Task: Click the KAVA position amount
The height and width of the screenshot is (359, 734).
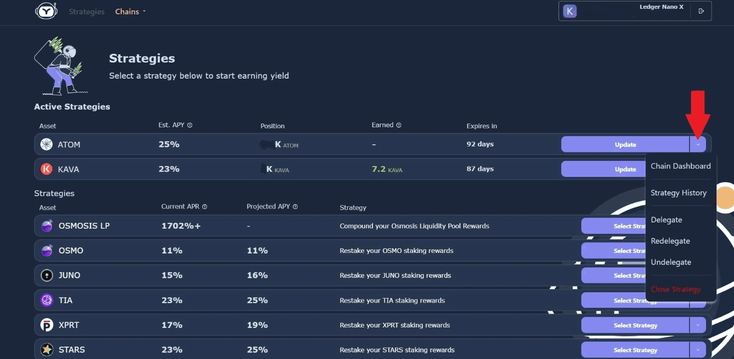Action: pos(274,169)
